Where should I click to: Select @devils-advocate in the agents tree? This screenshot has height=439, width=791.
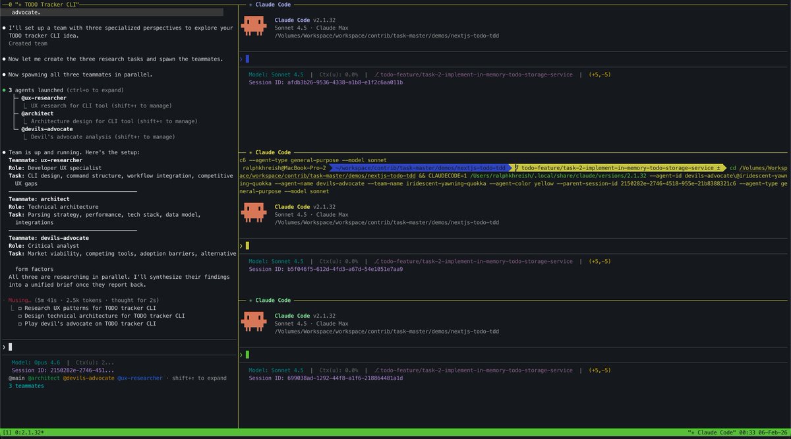coord(47,129)
